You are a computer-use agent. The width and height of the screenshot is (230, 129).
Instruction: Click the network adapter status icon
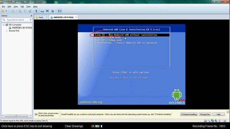(x=212, y=121)
